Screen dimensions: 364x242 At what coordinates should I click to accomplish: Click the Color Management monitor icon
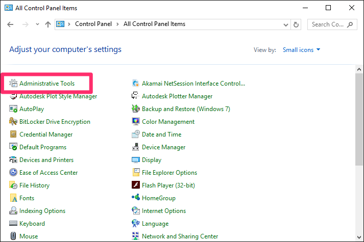(136, 121)
